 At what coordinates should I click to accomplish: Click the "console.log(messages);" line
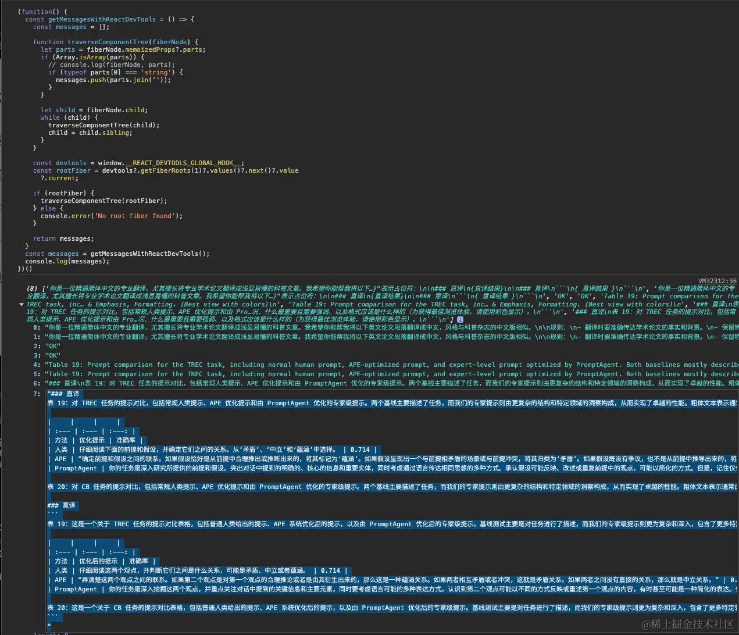click(x=67, y=261)
